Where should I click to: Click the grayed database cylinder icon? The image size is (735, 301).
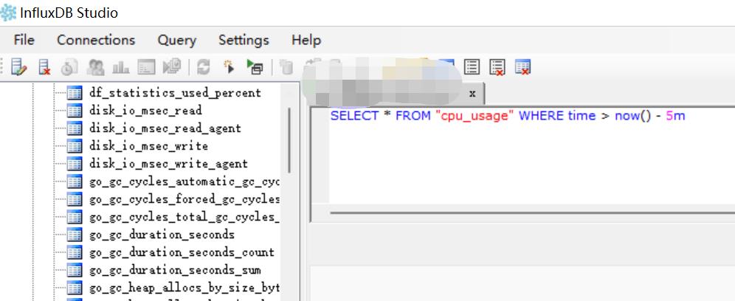[x=286, y=67]
